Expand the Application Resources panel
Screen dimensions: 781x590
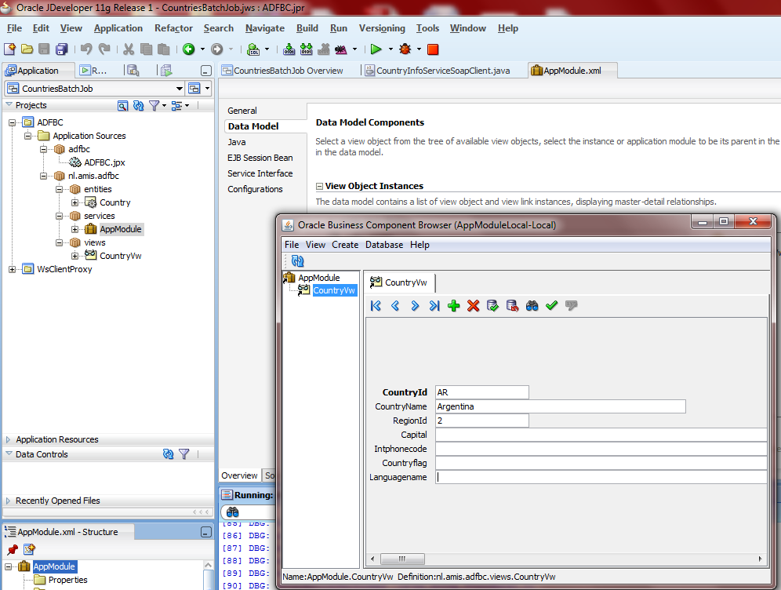[9, 439]
